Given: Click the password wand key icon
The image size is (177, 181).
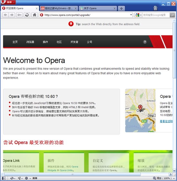Looking at the screenshot, I should tap(19, 15).
